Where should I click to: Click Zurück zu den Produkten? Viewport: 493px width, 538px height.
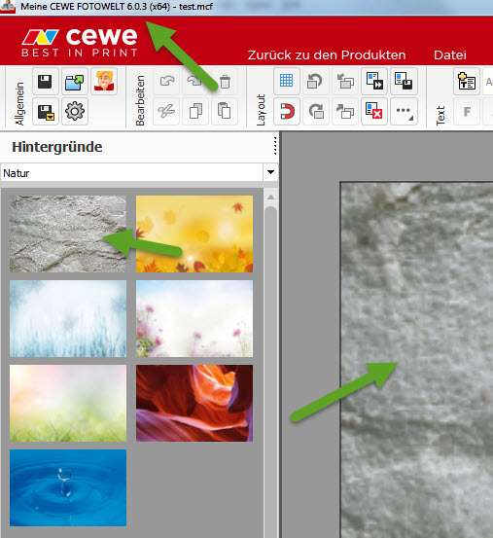(x=327, y=54)
